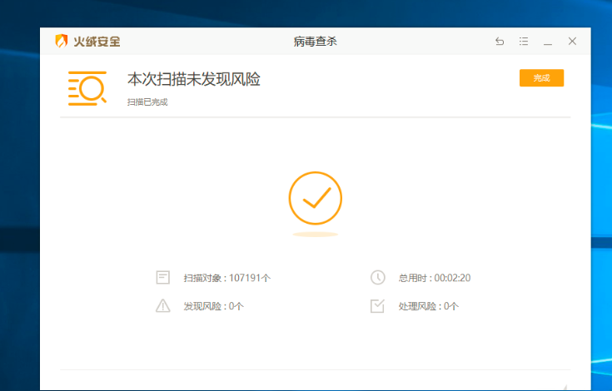Image resolution: width=612 pixels, height=391 pixels.
Task: Click the clock icon beside 总用时
Action: [x=378, y=278]
